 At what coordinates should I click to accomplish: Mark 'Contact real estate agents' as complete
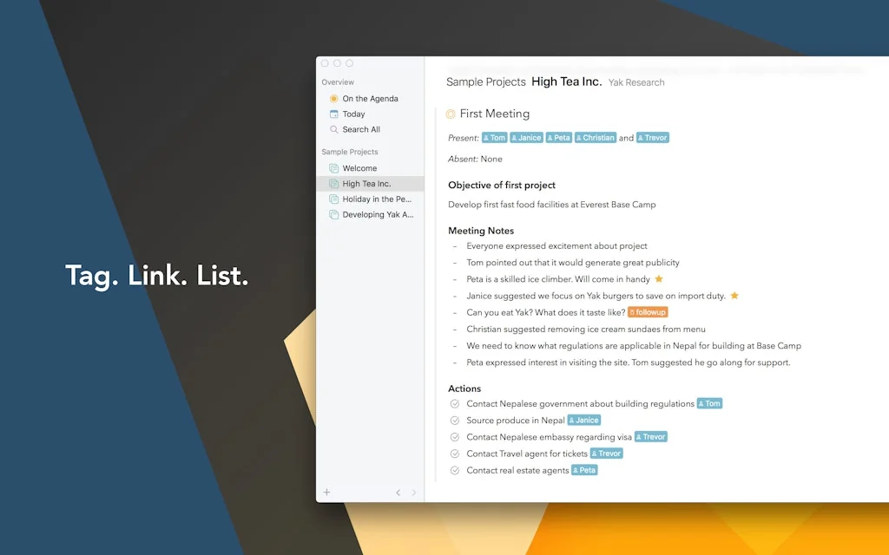pyautogui.click(x=454, y=470)
